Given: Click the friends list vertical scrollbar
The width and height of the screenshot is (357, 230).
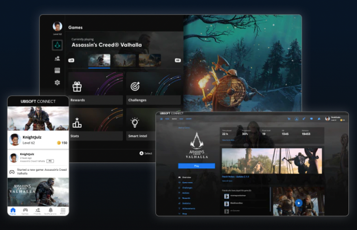Looking at the screenshot, I should tap(271, 199).
